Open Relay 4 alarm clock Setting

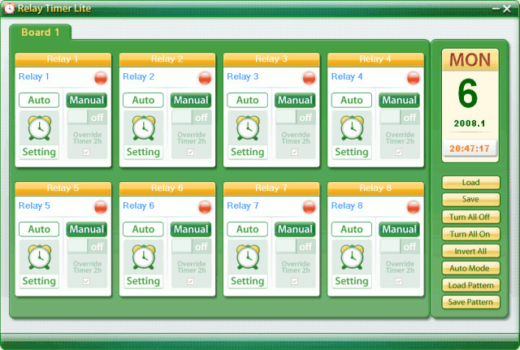352,136
